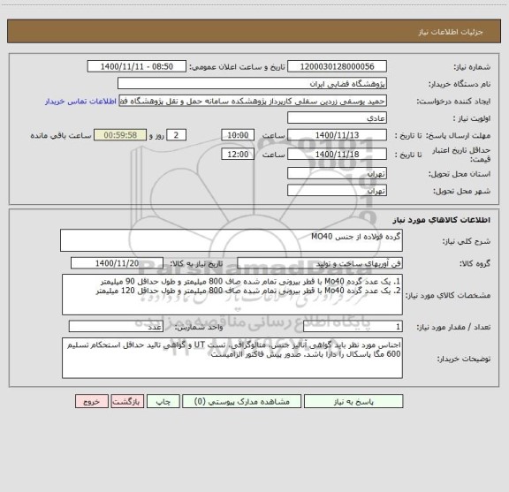Click the header title جزئیات اطلاعات نیاز
Screen dimensions: 509x492
(451, 32)
